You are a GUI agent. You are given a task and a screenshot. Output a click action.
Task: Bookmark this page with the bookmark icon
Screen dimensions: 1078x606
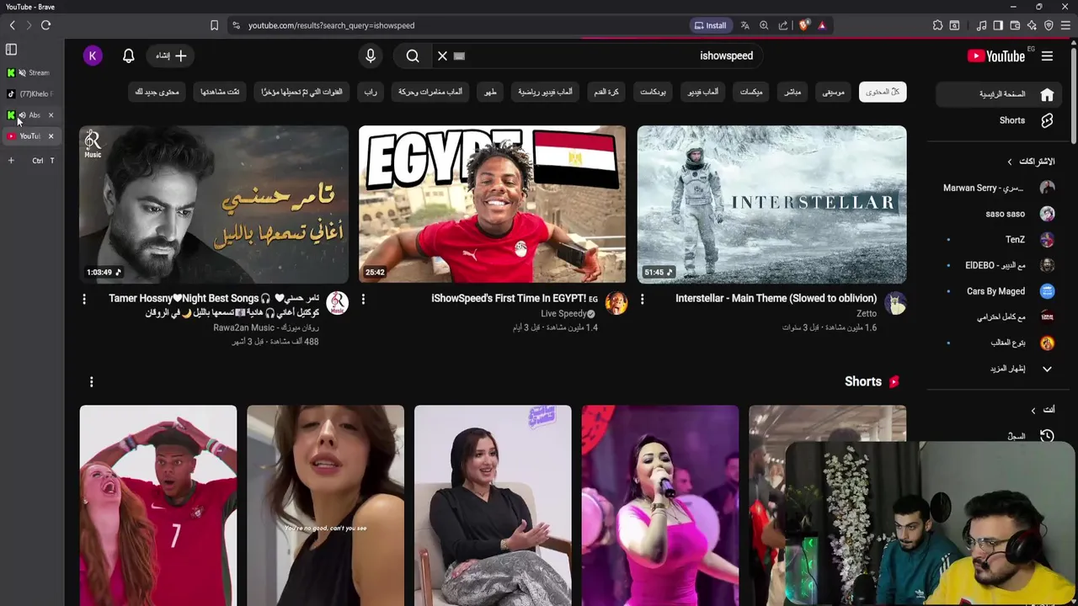[214, 25]
